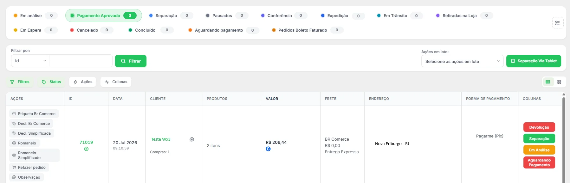This screenshot has width=570, height=183.
Task: Click red Devolução status button
Action: (539, 127)
